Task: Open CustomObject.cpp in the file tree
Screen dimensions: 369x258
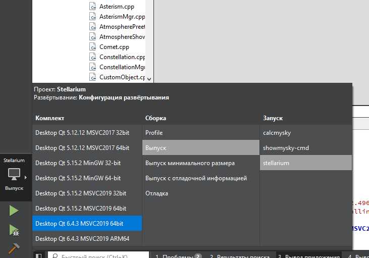Action: coord(122,77)
